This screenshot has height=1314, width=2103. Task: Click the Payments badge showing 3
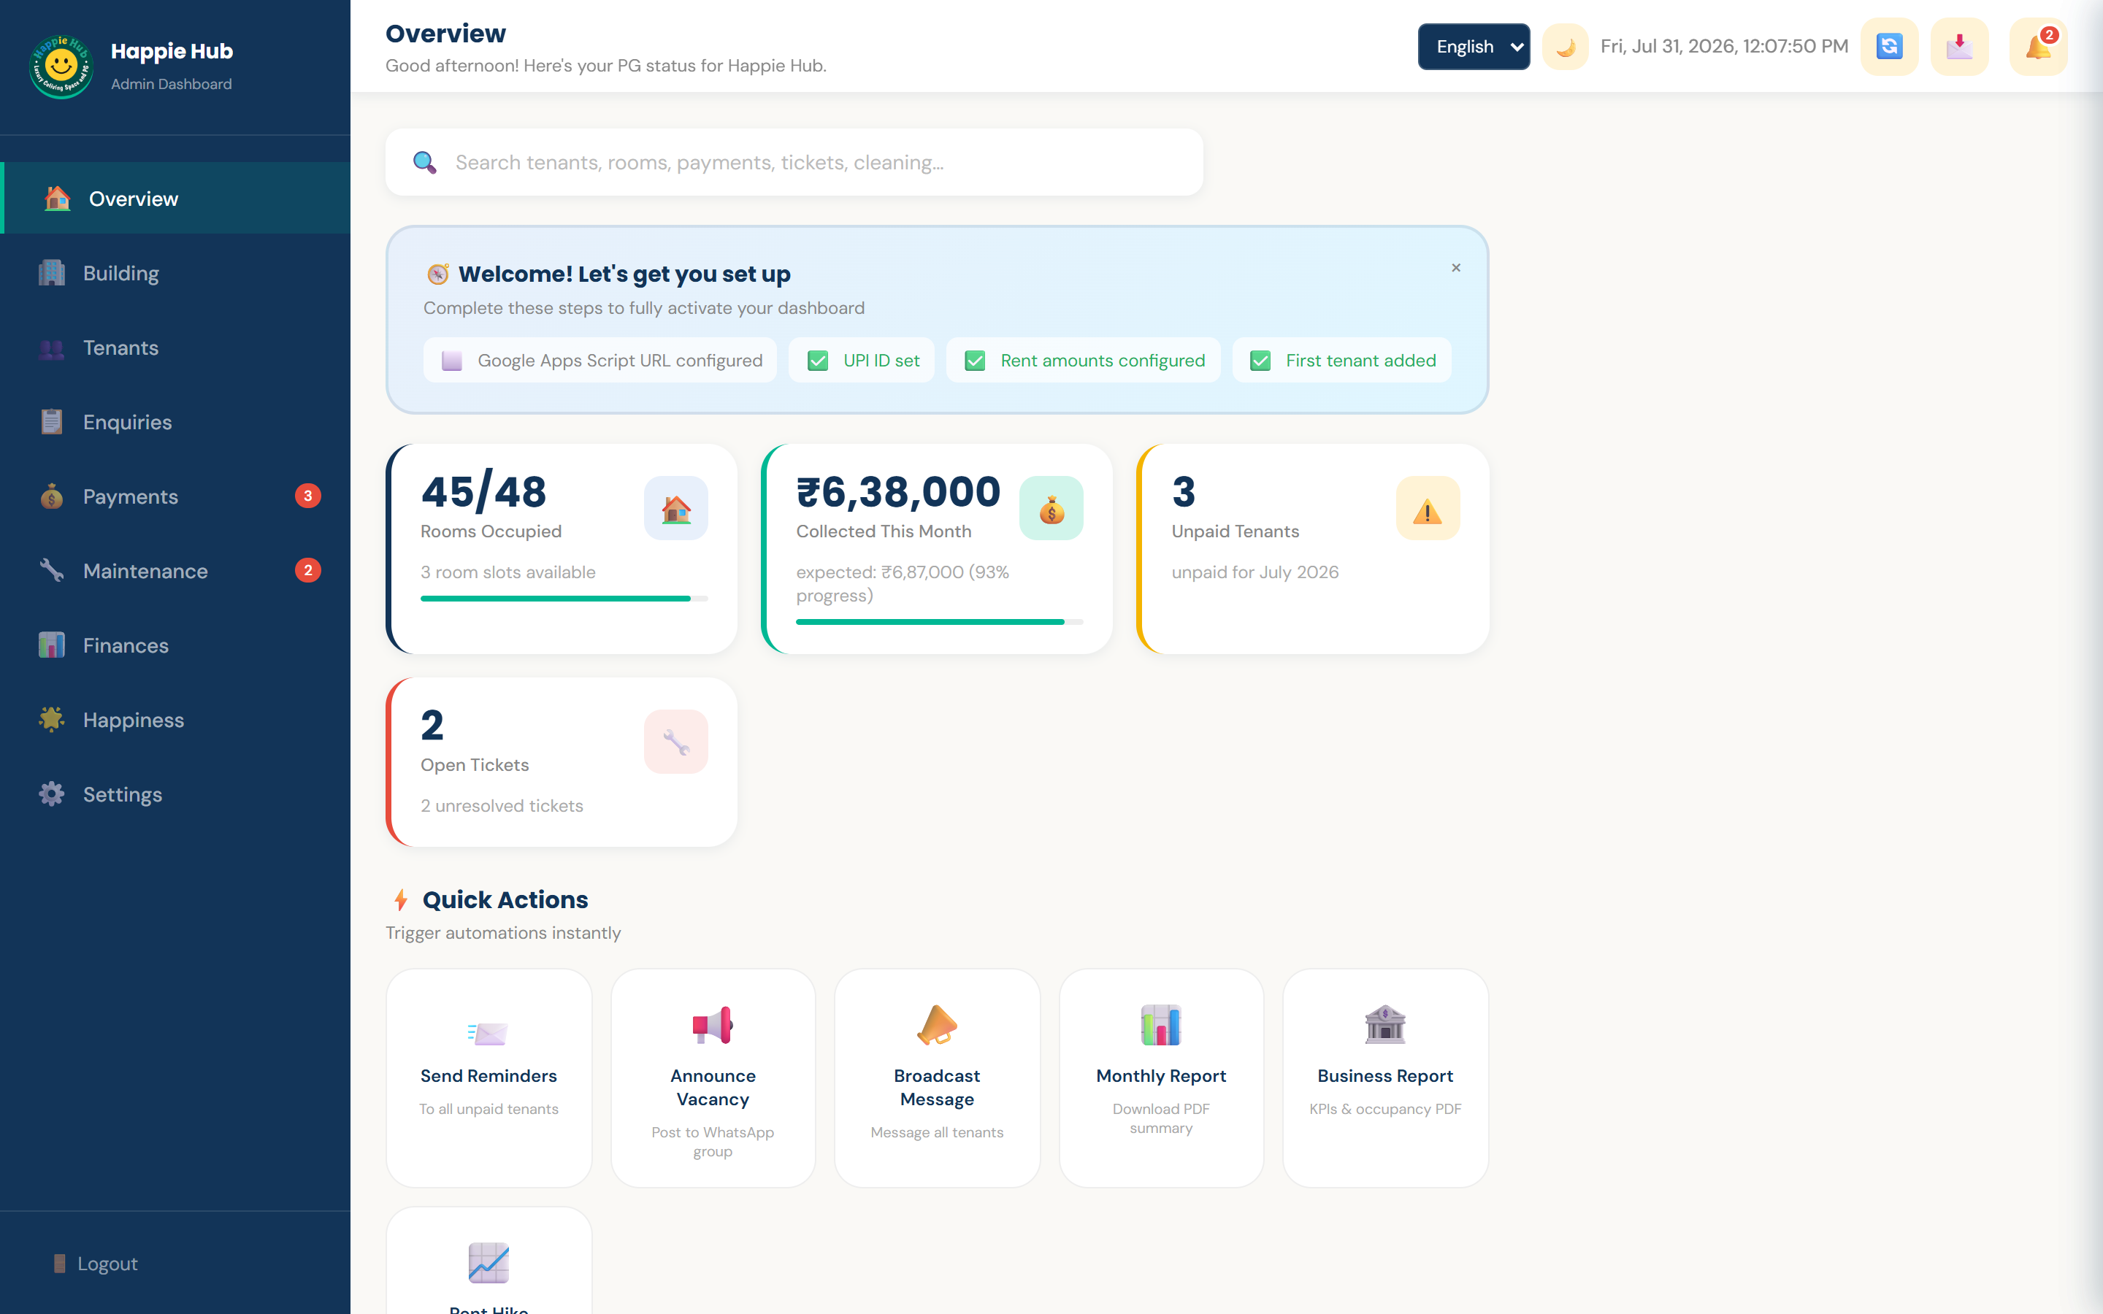click(307, 496)
